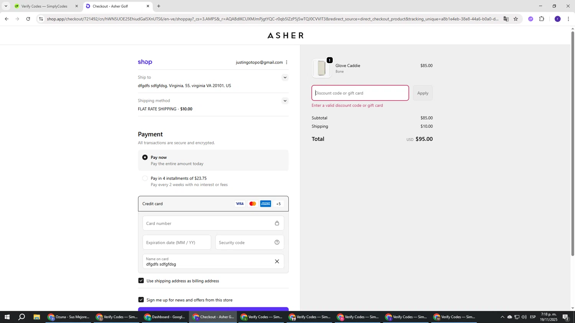
Task: Click the lock icon in card number field
Action: pos(277,223)
